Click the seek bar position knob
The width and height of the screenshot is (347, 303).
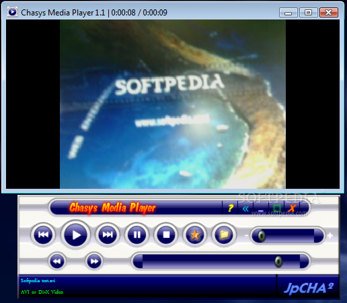pyautogui.click(x=278, y=261)
